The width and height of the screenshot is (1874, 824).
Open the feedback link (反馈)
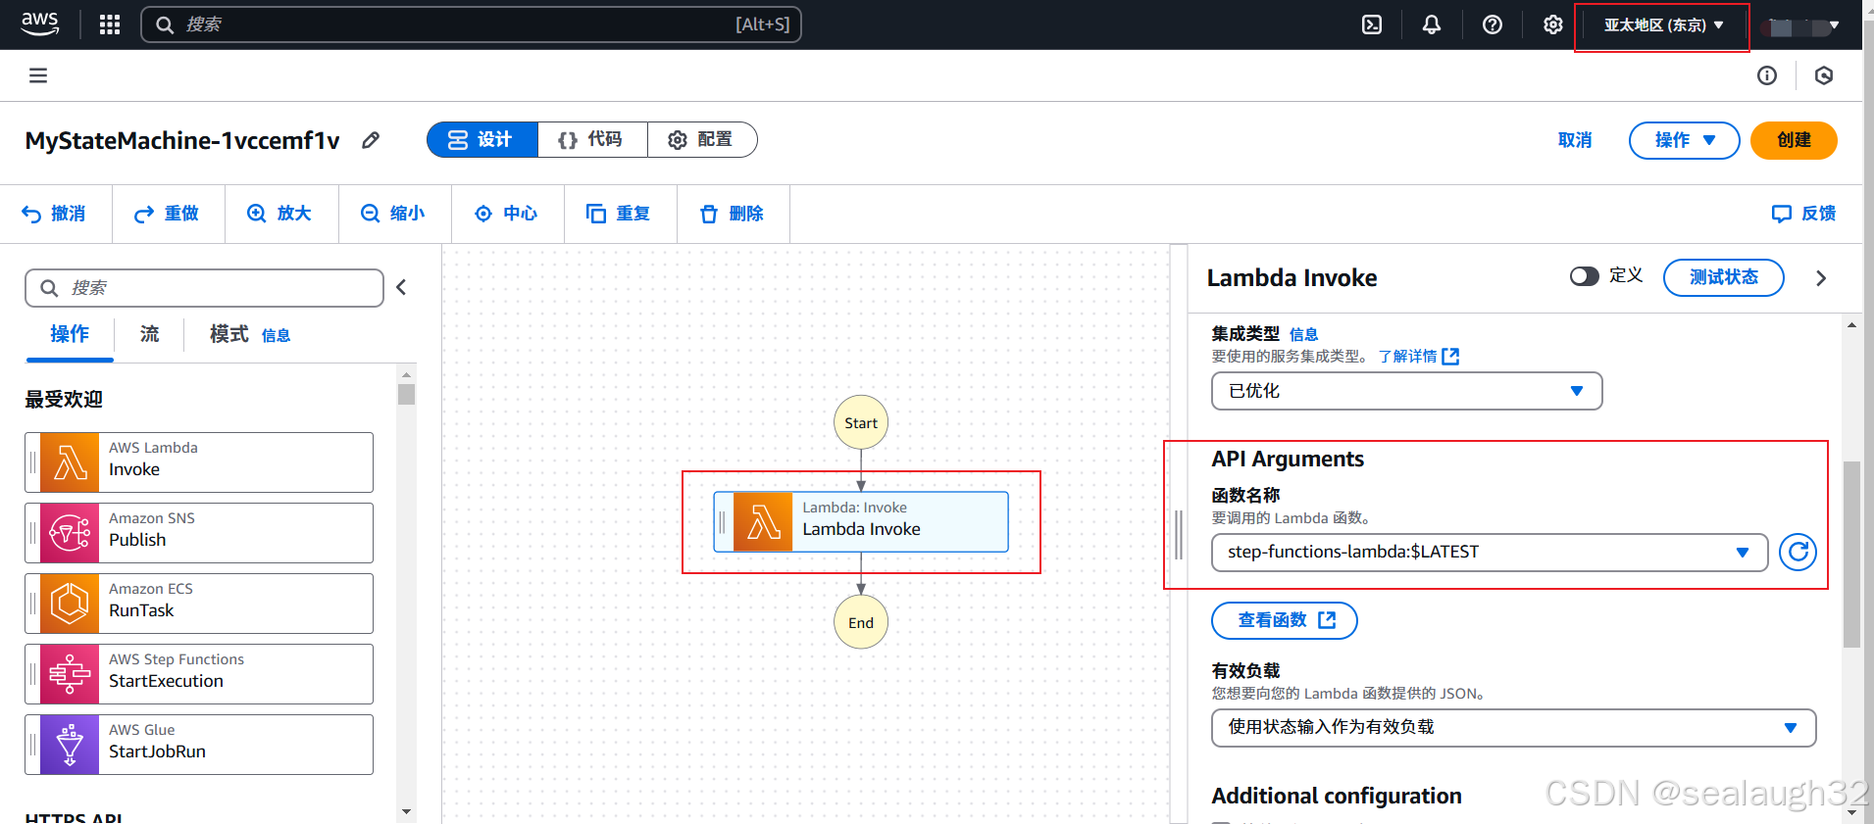1804,214
